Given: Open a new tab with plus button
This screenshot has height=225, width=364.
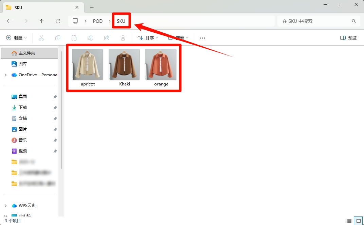Looking at the screenshot, I should [x=92, y=7].
